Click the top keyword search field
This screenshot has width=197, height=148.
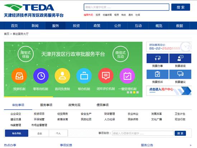click(127, 7)
